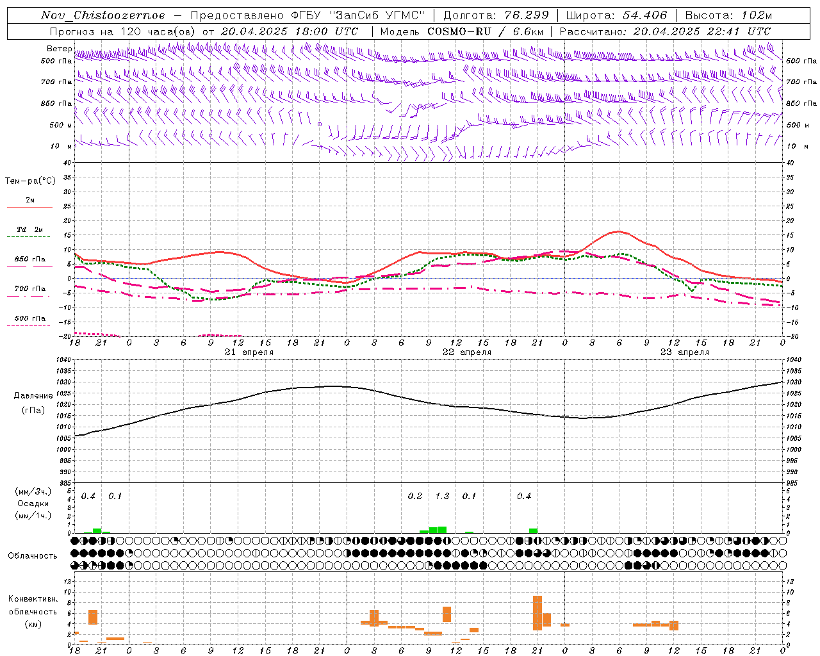Click the 500 гПа temperature legend label
820x656 pixels.
tap(30, 318)
